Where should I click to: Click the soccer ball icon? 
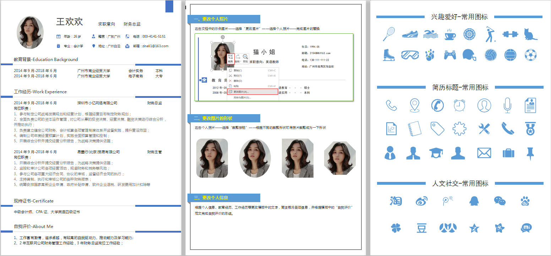(x=530, y=55)
